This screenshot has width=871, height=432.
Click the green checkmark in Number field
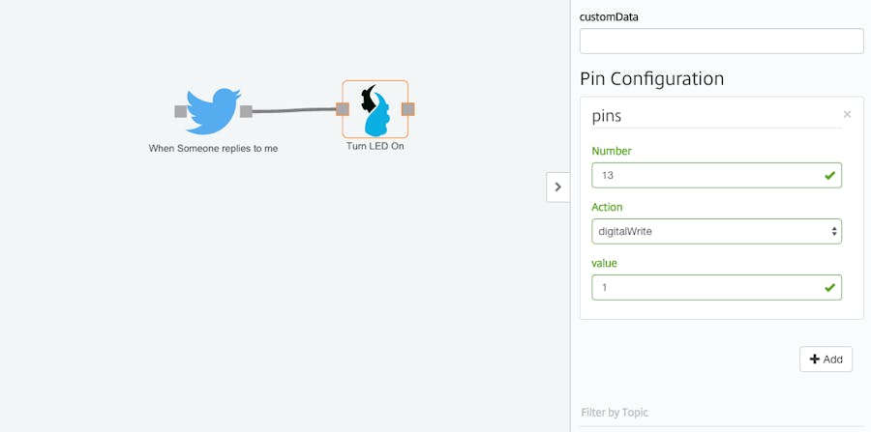(x=829, y=176)
